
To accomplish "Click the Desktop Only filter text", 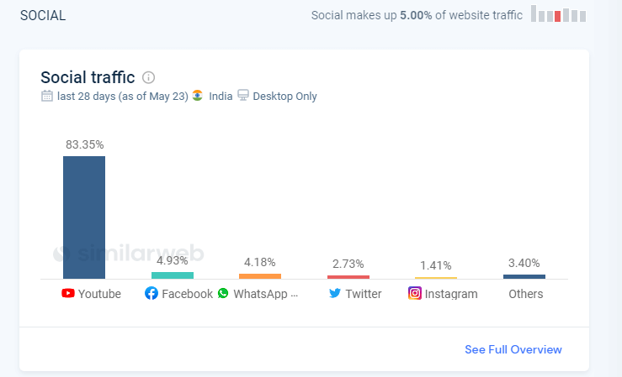I will point(284,96).
